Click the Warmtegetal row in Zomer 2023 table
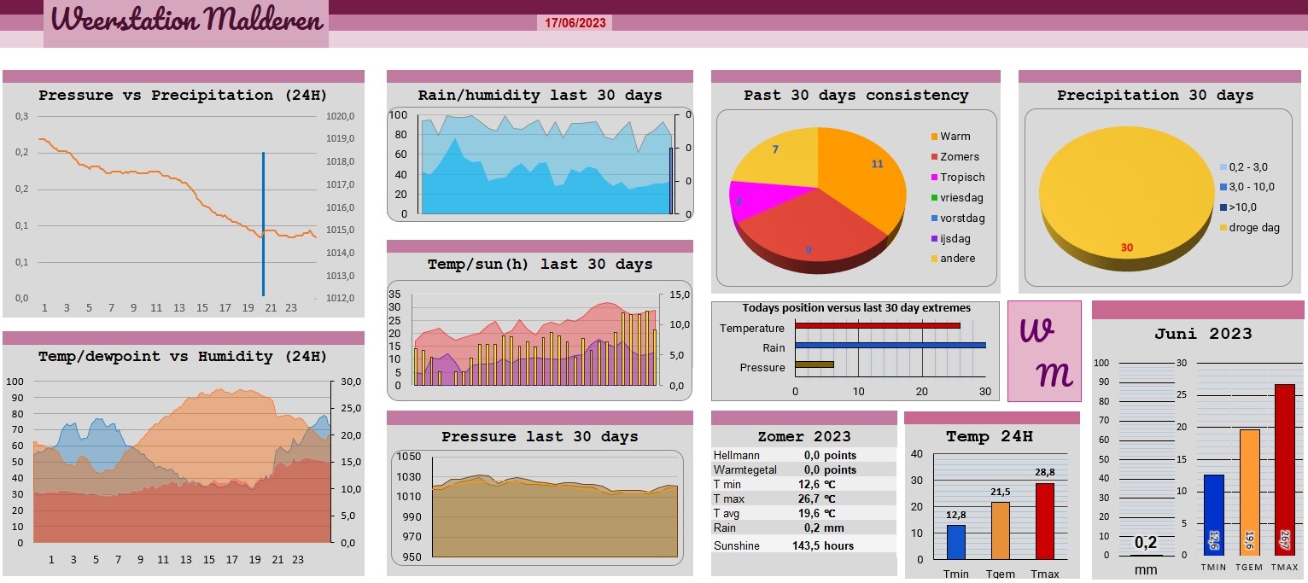 (803, 470)
